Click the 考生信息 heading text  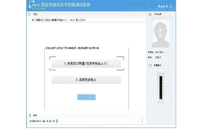point(157,14)
